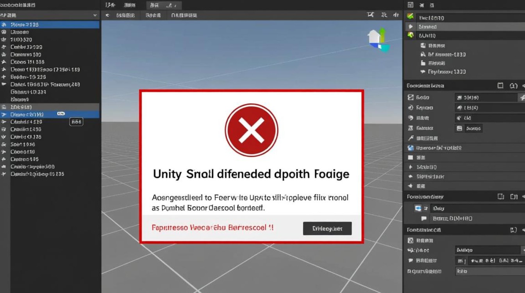Click the speech bubble icon under the monitor icon
The height and width of the screenshot is (293, 525).
tap(423, 218)
